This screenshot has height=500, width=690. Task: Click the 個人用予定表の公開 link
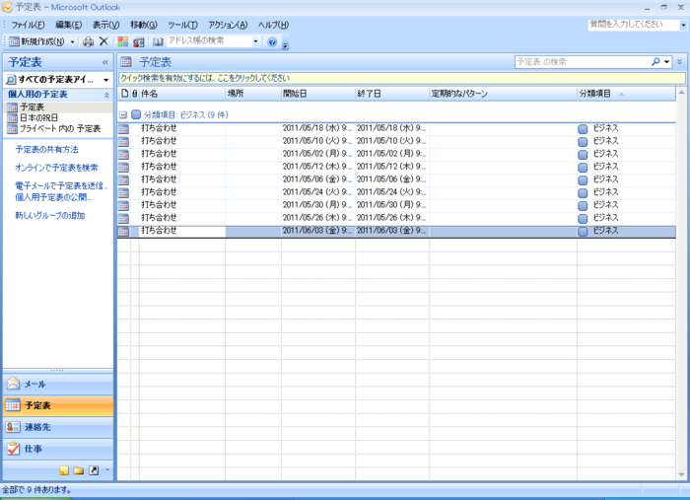(x=53, y=197)
